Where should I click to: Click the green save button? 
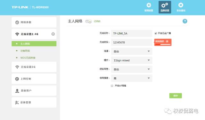click(x=176, y=96)
